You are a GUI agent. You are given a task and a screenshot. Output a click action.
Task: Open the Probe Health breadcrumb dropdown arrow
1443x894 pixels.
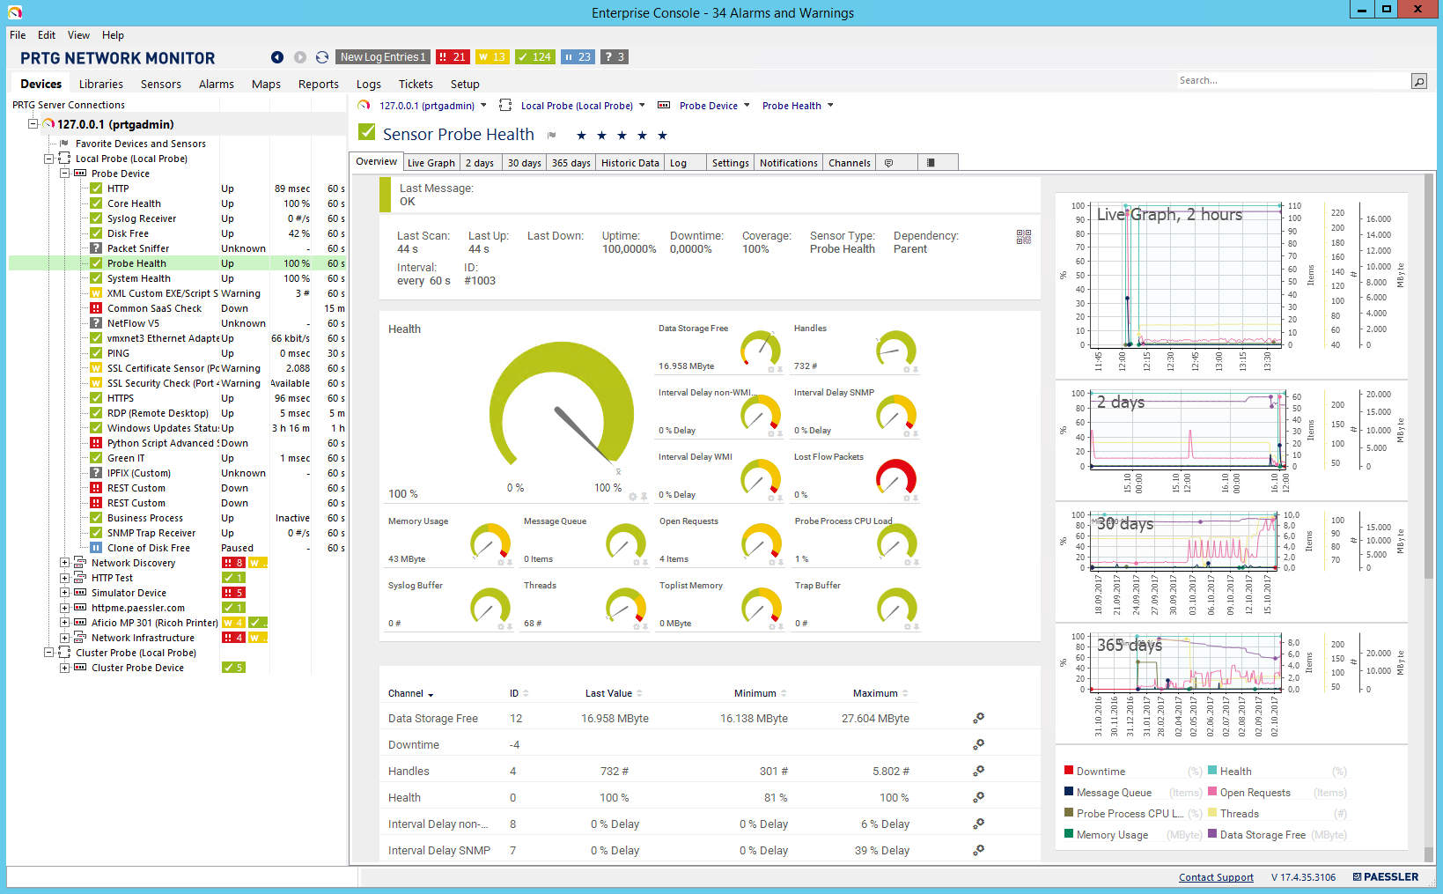point(830,106)
